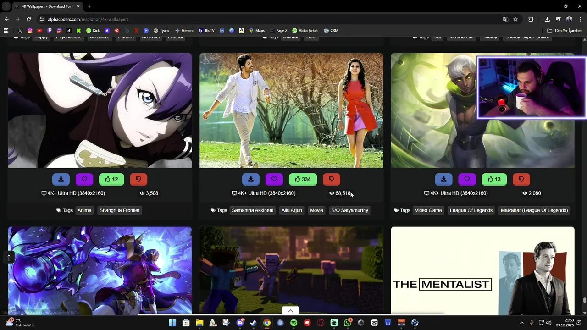Image resolution: width=587 pixels, height=330 pixels.
Task: Open the tab search dropdown arrow
Action: 6,6
